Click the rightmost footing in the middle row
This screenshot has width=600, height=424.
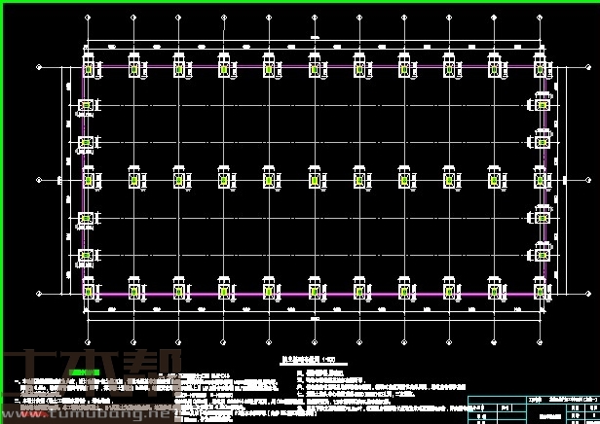[540, 179]
